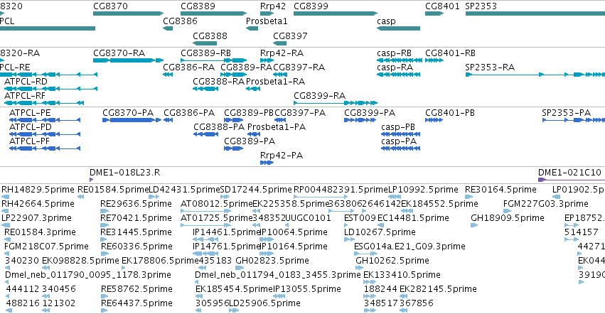Open the GH02823.5prime EST label

(272, 261)
